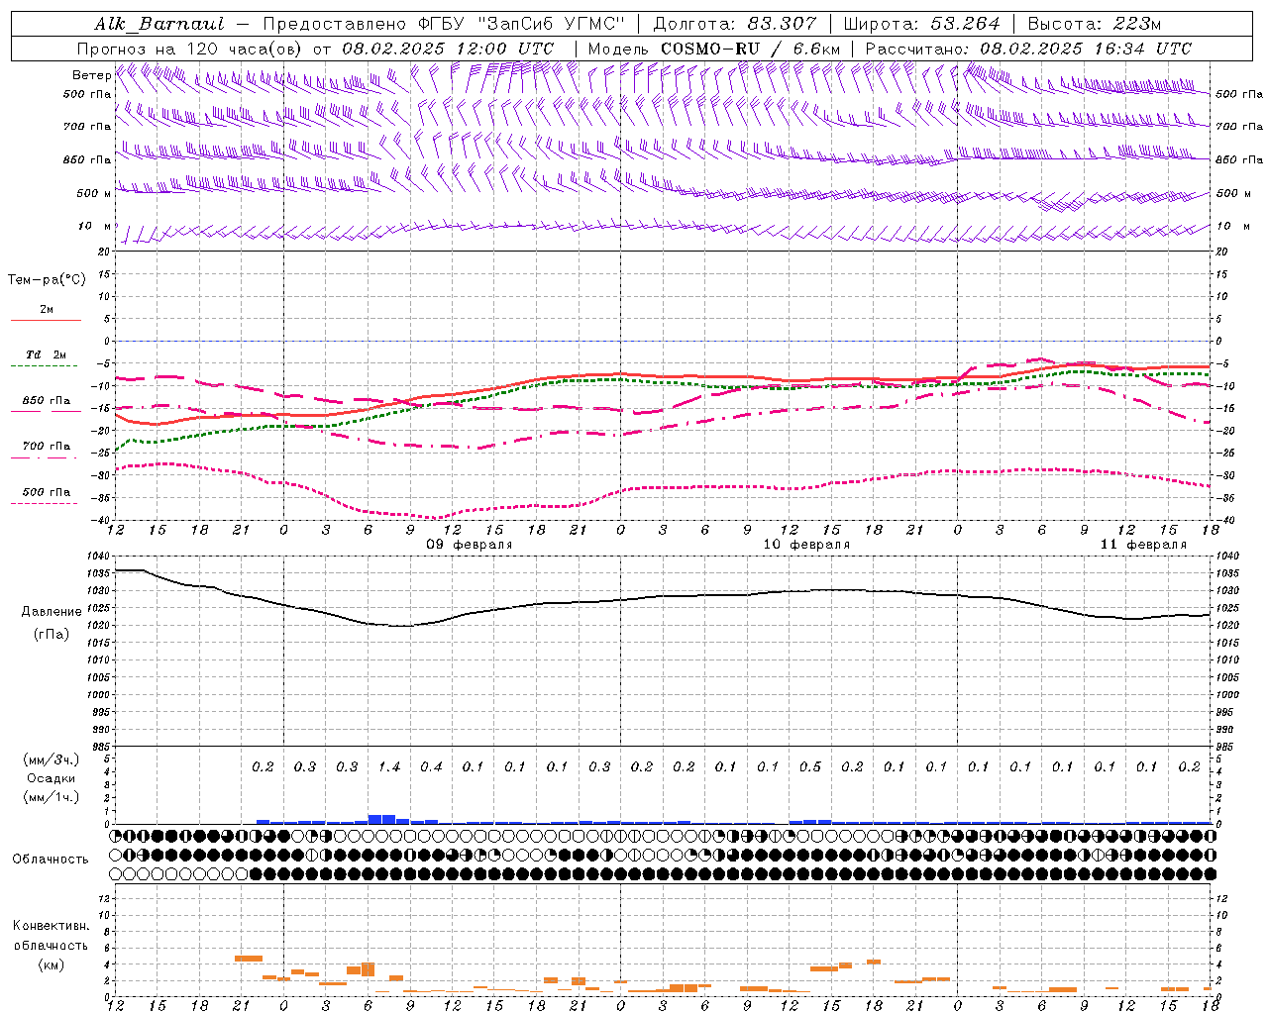Click the Alk_Barnaul station title
The width and height of the screenshot is (1268, 1014).
click(159, 24)
